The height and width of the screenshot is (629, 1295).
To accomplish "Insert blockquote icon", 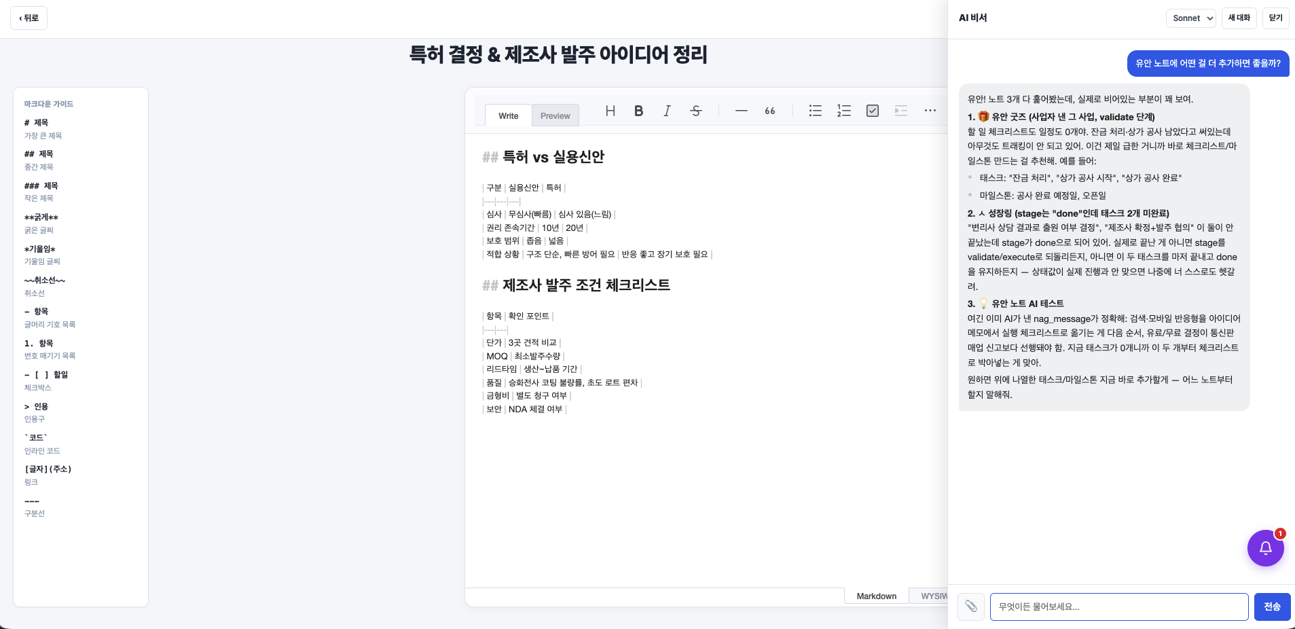I will 769,111.
